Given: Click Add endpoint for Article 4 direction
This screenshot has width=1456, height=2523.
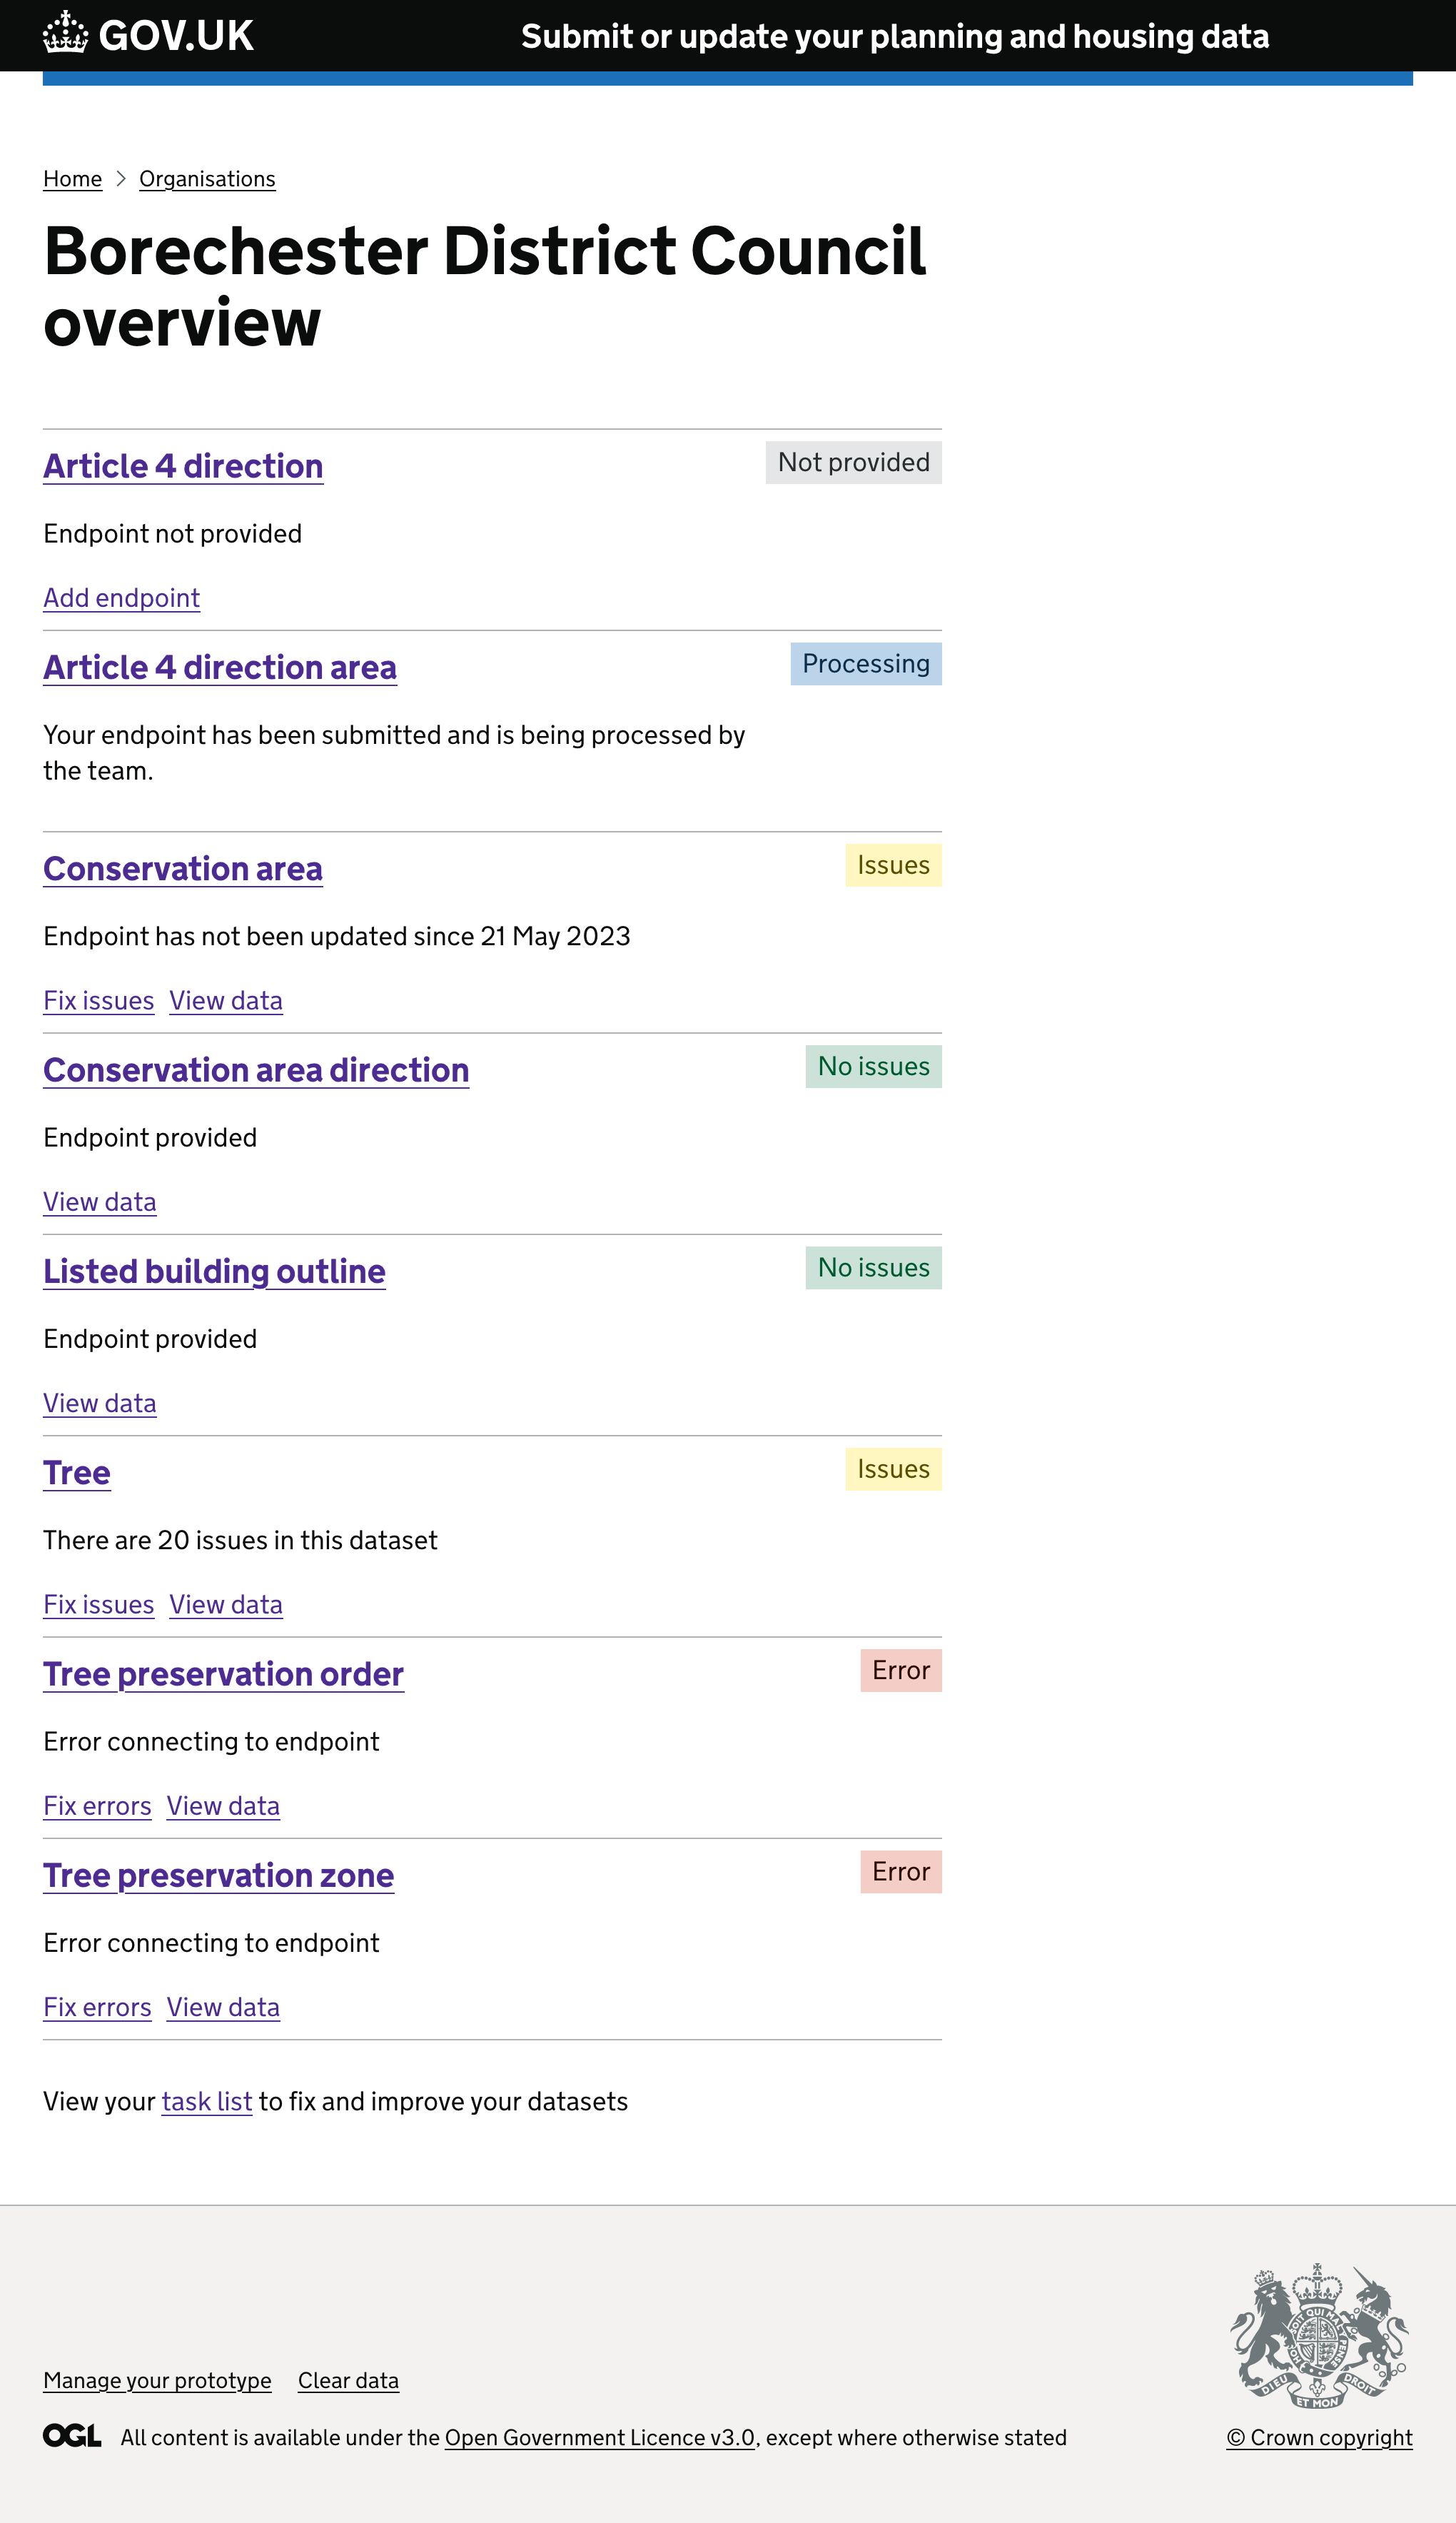Looking at the screenshot, I should click(121, 598).
